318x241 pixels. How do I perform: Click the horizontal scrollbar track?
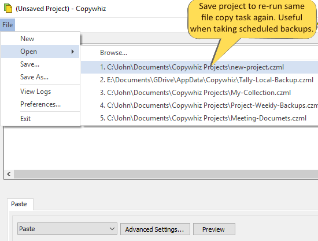pyautogui.click(x=166, y=174)
